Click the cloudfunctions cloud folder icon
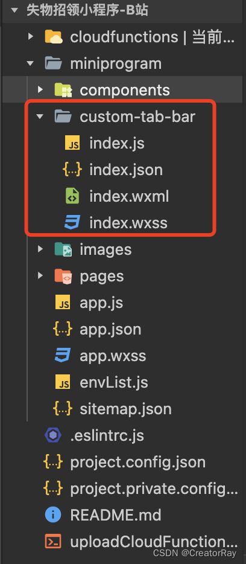This screenshot has width=246, height=564. tap(54, 37)
